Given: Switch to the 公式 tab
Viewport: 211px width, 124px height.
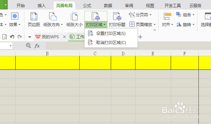Looking at the screenshot, I should [x=87, y=6].
